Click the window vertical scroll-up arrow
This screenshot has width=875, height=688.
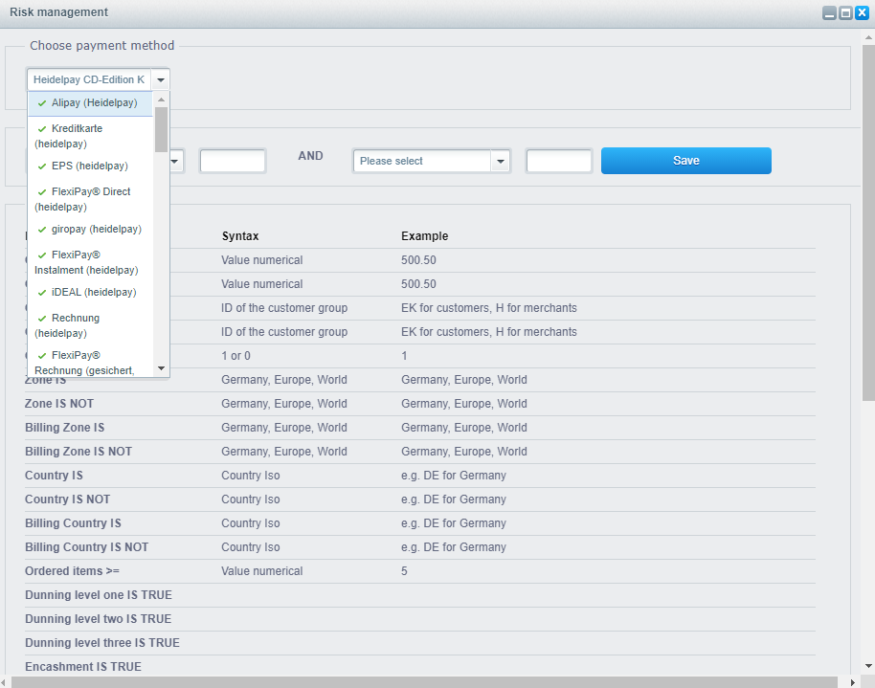pos(868,37)
